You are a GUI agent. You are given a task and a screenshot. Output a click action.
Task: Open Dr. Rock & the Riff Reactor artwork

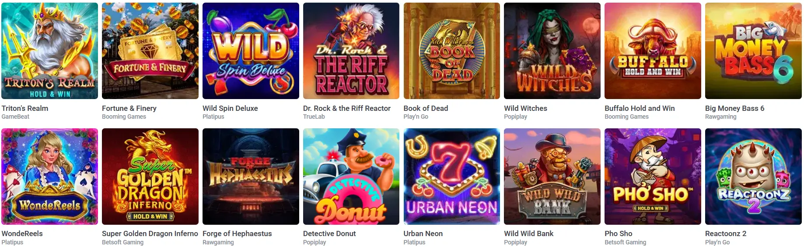point(351,51)
